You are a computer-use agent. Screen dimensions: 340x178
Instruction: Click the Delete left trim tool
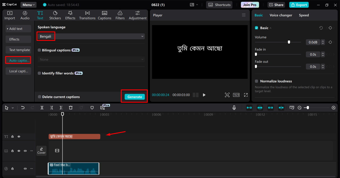pyautogui.click(x=52, y=108)
